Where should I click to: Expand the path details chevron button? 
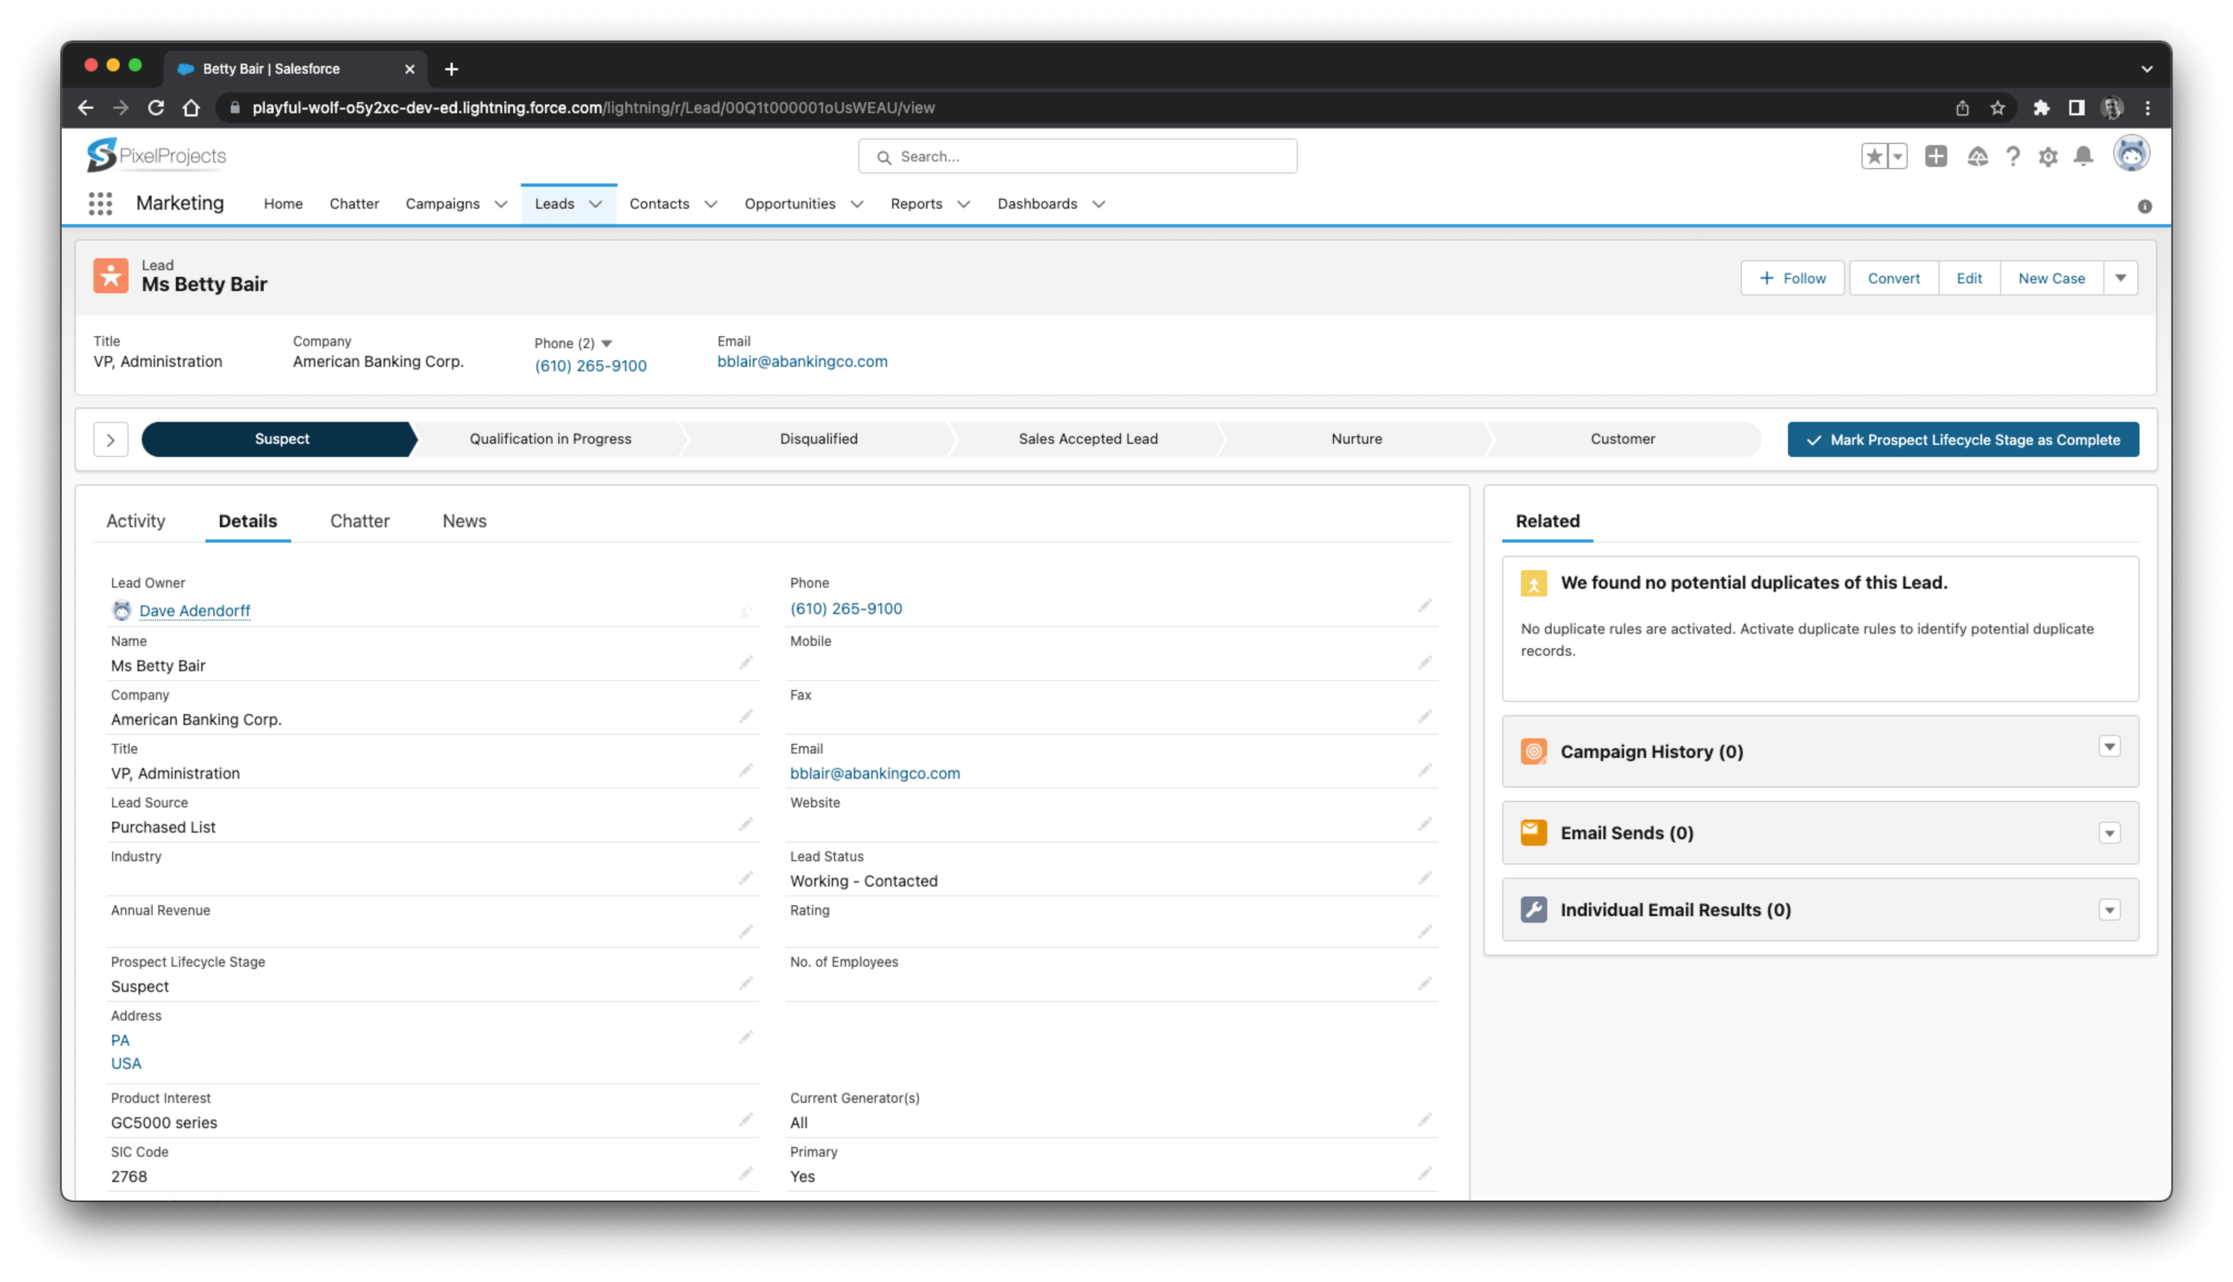click(111, 439)
